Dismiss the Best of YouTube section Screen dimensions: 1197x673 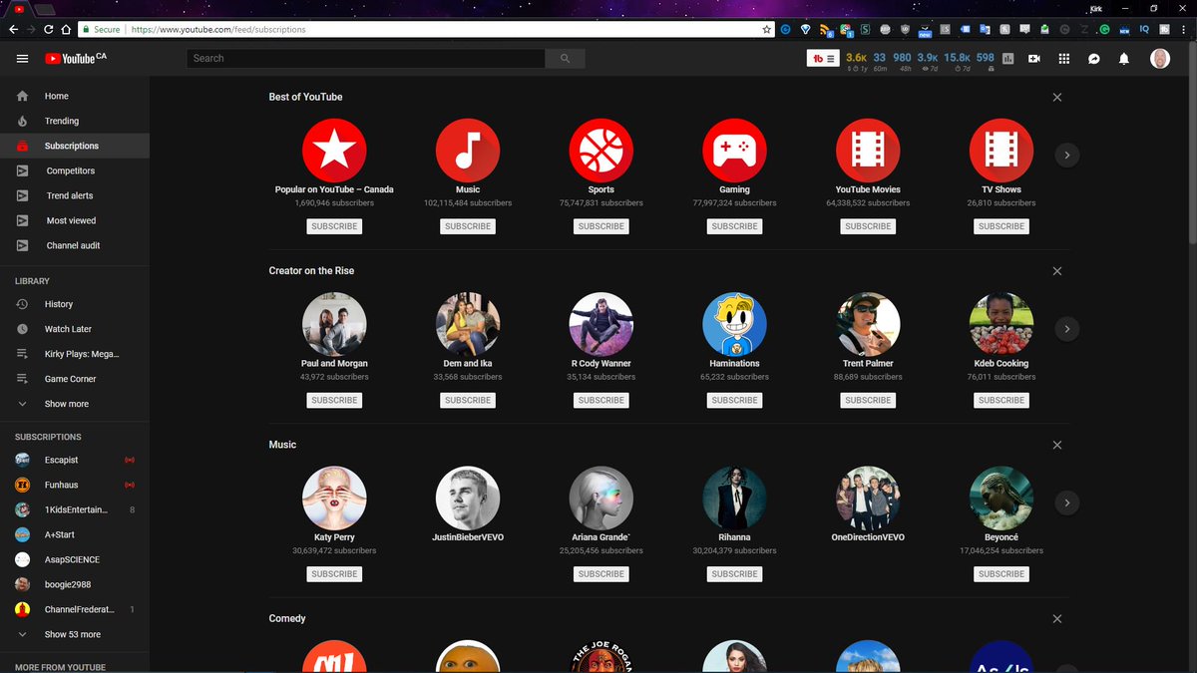1057,97
